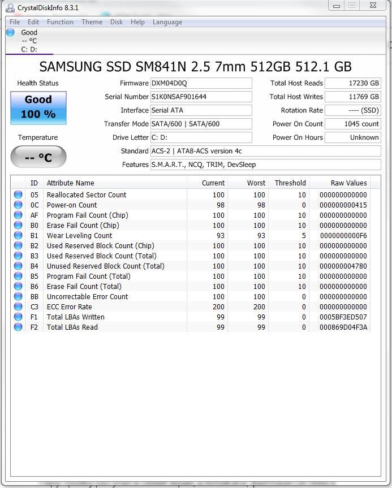The width and height of the screenshot is (392, 488).
Task: Click the status orb for ECC Error Rate
Action: pyautogui.click(x=18, y=307)
